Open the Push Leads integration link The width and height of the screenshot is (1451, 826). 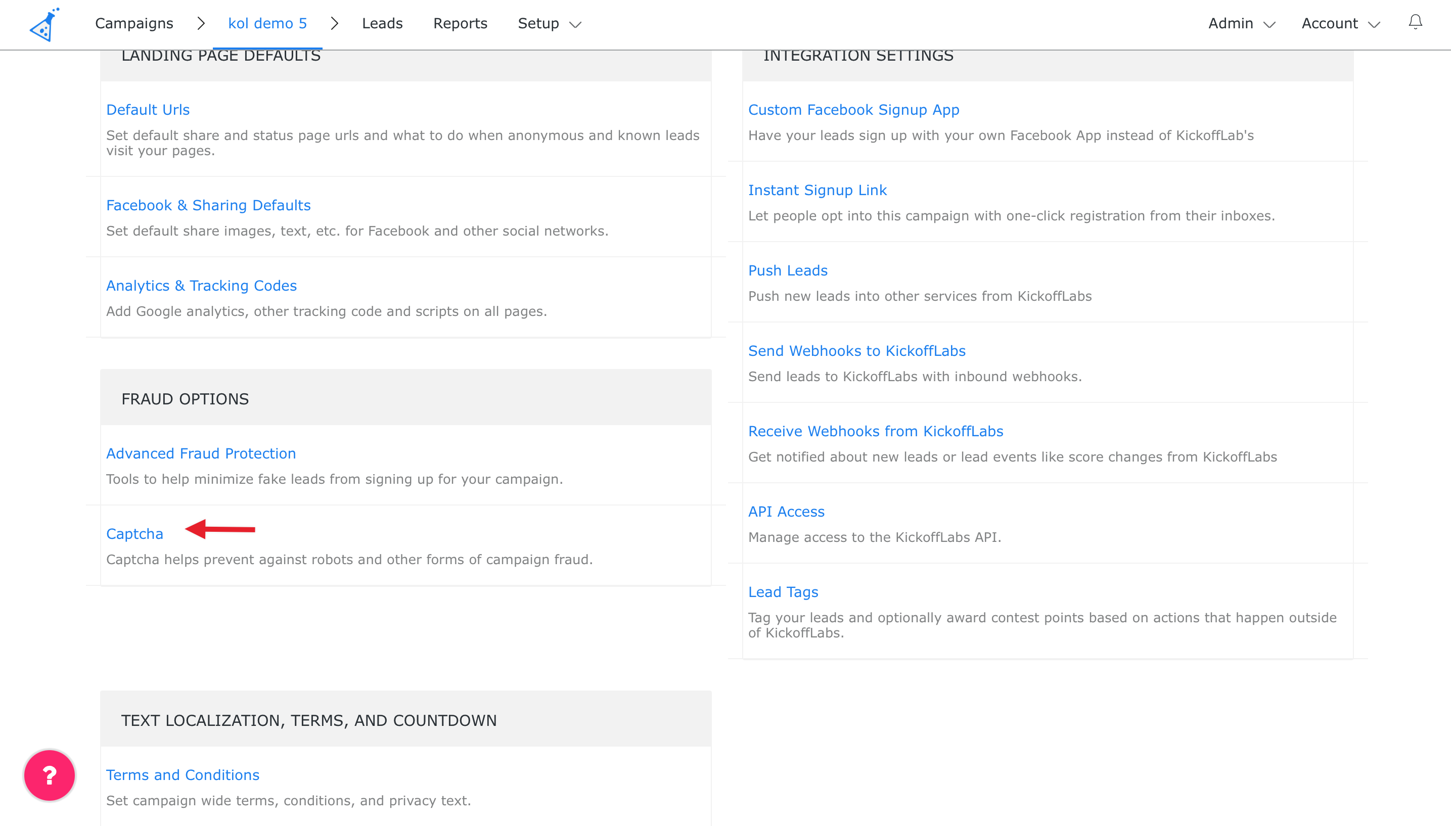[x=788, y=270]
